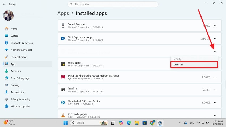Click the Thunderbolt Control Center icon
Viewport: 226px width, 127px height.
point(63,102)
